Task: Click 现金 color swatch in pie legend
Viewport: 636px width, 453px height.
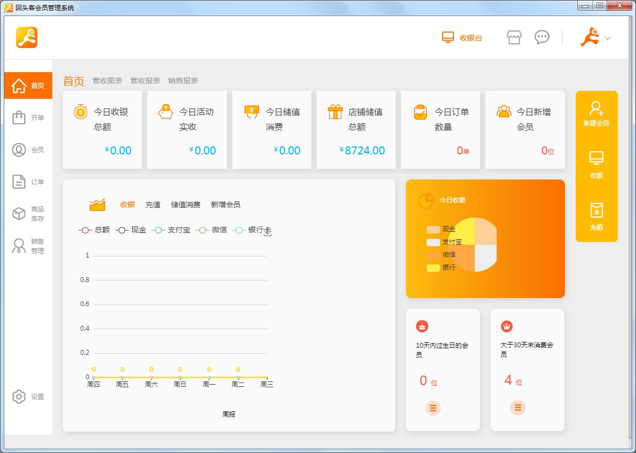Action: click(x=433, y=230)
